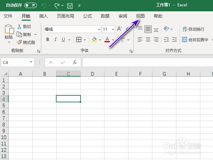This screenshot has height=160, width=213.
Task: Open the 复制 dropdown arrow
Action: (x=36, y=35)
